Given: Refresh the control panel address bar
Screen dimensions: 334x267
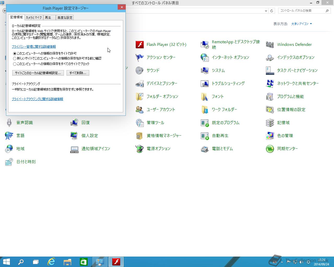Looking at the screenshot, I should (272, 11).
